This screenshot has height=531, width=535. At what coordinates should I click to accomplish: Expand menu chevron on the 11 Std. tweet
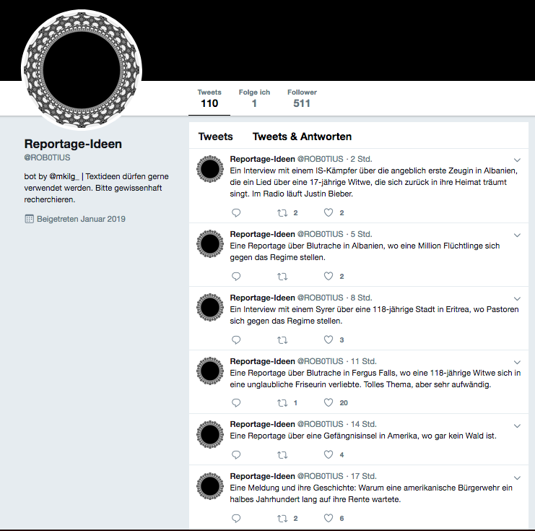point(517,362)
